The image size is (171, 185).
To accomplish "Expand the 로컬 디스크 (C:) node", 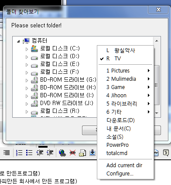I will (27, 49).
